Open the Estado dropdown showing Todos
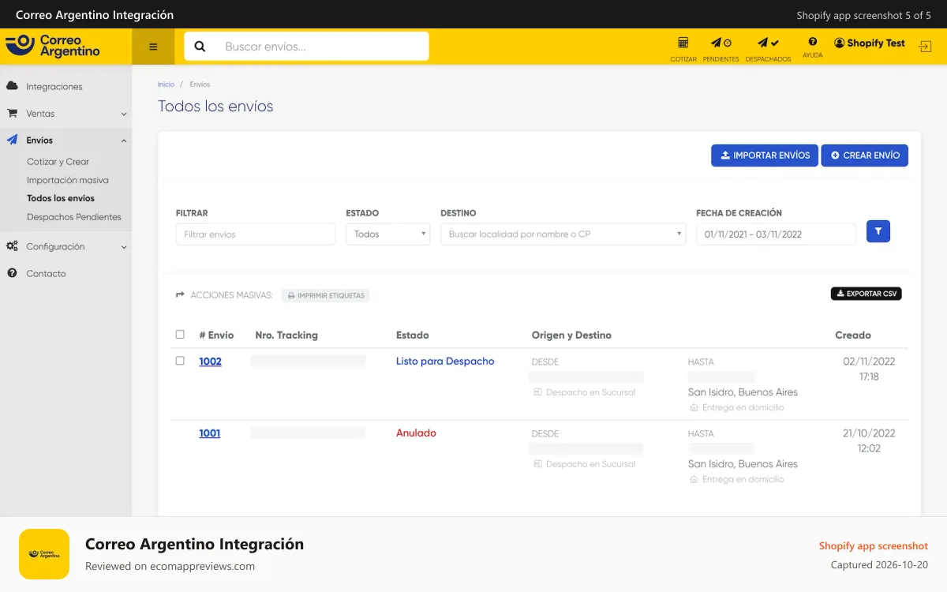The image size is (947, 592). coord(388,234)
